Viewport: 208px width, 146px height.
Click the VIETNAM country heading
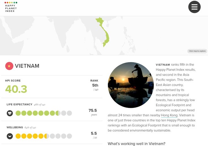coord(27,66)
